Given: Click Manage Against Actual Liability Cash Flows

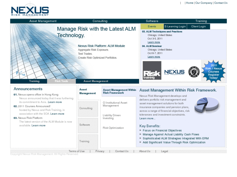Looking at the screenshot, I should tap(171, 134).
